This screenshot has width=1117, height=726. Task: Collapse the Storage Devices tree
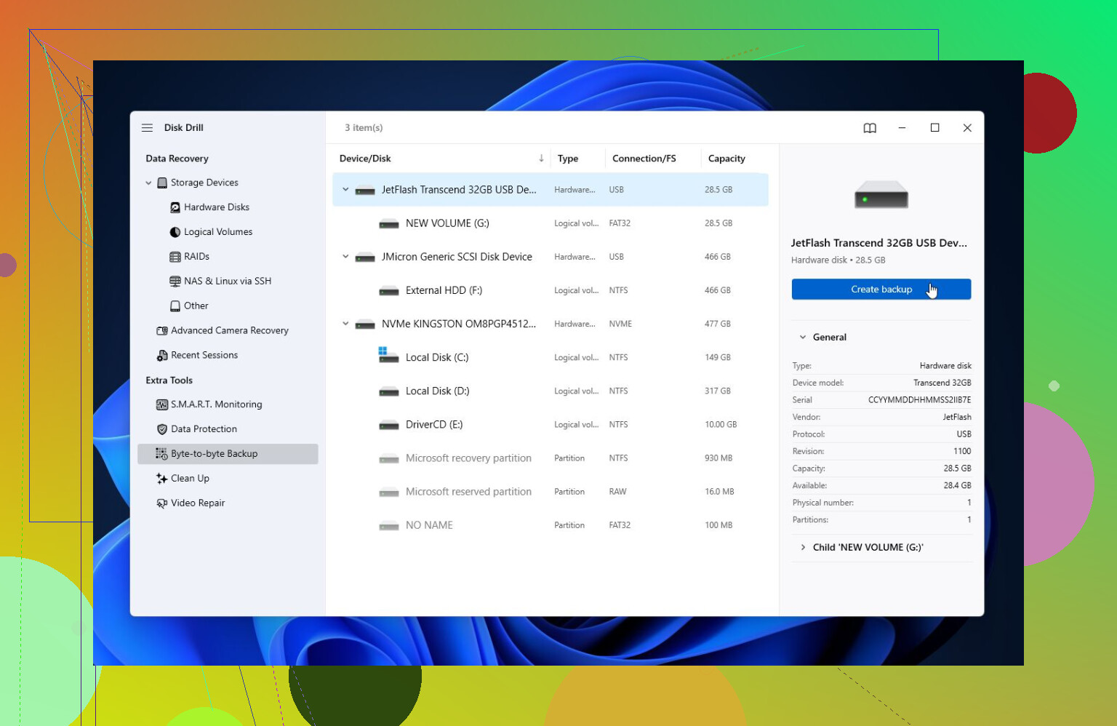148,183
